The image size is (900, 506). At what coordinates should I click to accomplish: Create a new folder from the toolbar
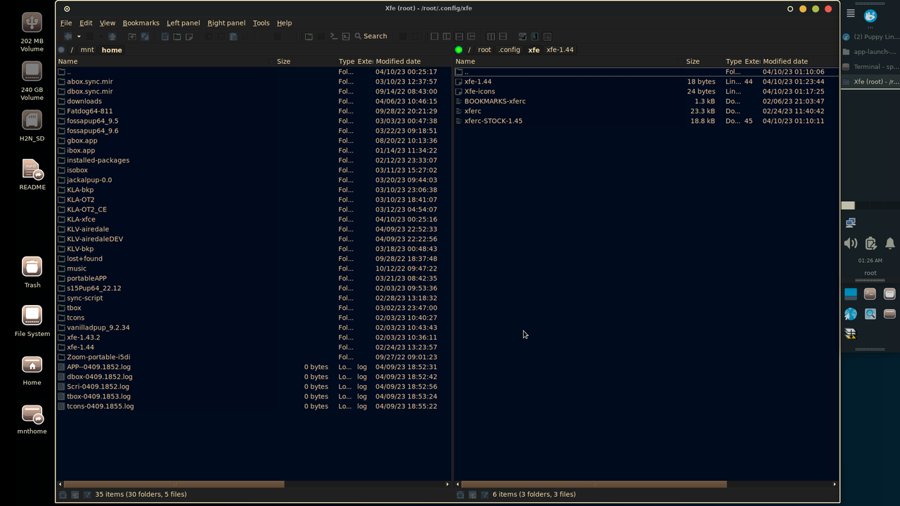(x=178, y=36)
